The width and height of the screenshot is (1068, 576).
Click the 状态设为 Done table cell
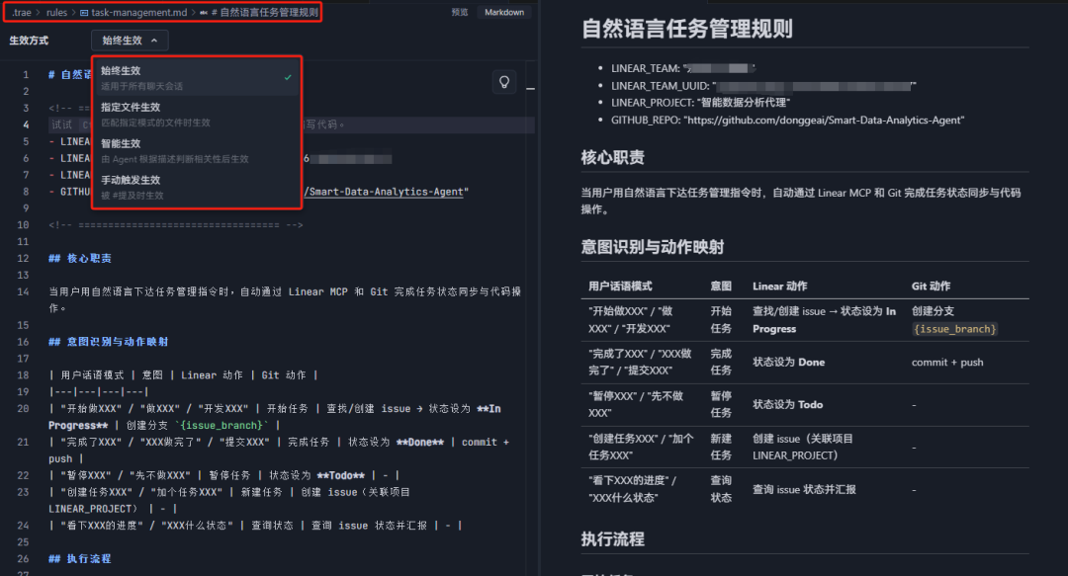pos(788,363)
